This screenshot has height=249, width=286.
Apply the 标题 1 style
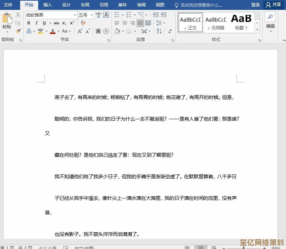(241, 23)
